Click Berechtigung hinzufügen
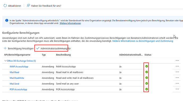Image resolution: width=183 pixels, height=101 pixels. 21,49
